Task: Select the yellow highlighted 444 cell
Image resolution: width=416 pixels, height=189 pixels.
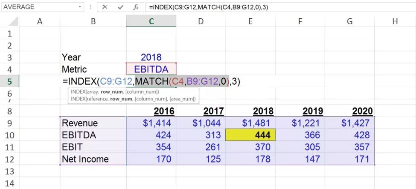Action: coord(250,135)
